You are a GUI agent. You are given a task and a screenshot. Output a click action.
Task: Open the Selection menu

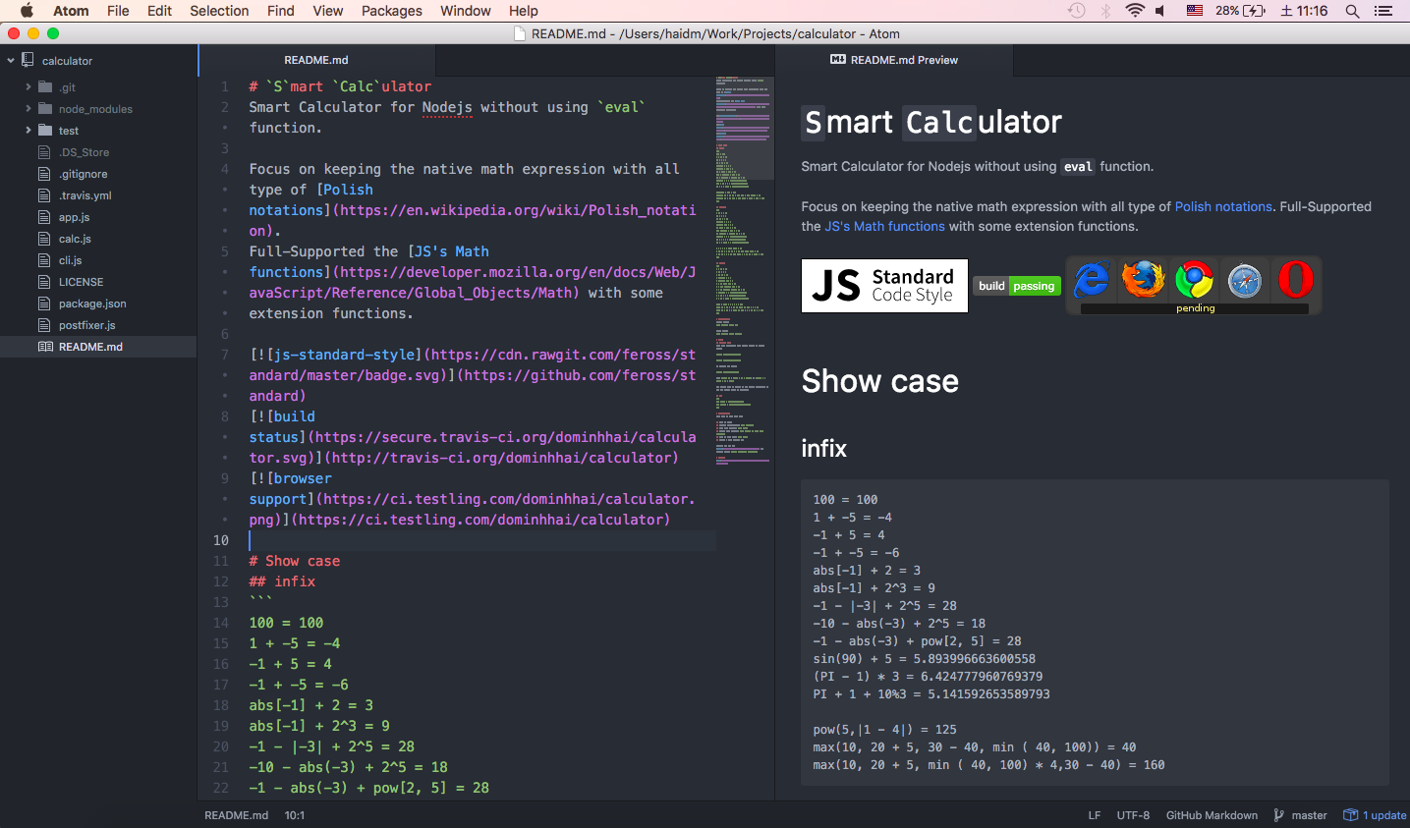(219, 11)
